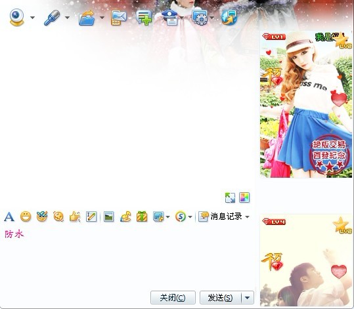354x309 pixels.
Task: Expand the voice call dropdown arrow
Action: (67, 18)
